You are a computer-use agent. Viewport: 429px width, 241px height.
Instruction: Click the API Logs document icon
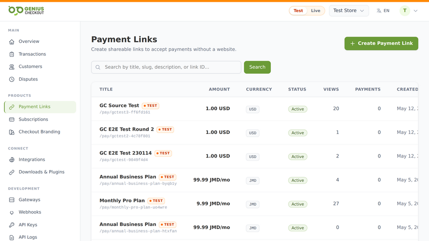tap(12, 237)
